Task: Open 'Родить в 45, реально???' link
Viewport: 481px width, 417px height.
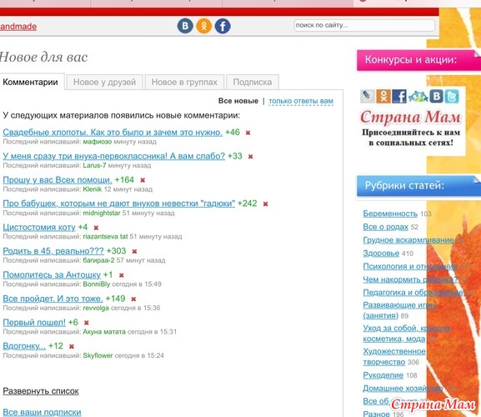Action: 53,251
